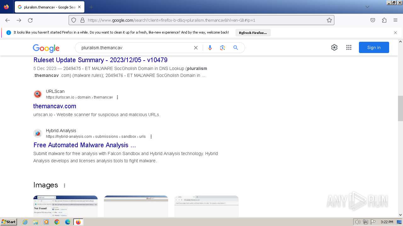Open more options for URLScan result
Image resolution: width=403 pixels, height=226 pixels.
click(117, 97)
